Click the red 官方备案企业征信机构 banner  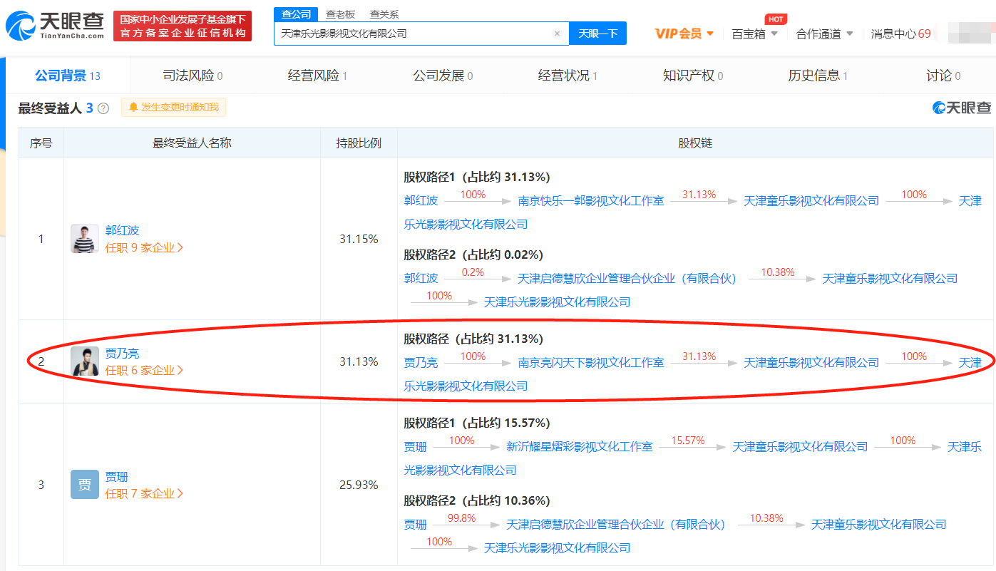pyautogui.click(x=183, y=26)
